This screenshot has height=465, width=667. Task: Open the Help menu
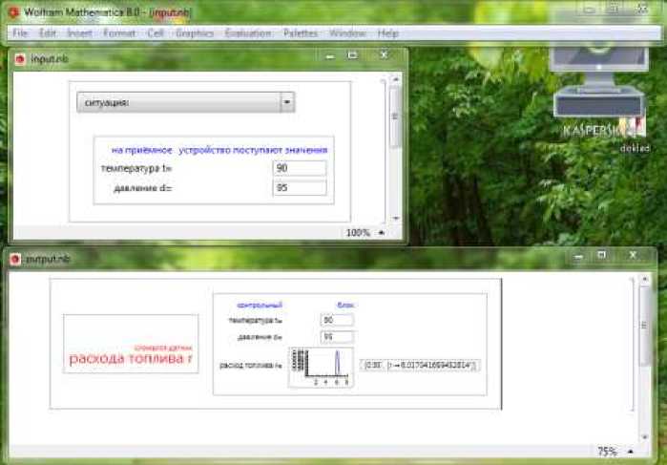pos(387,33)
